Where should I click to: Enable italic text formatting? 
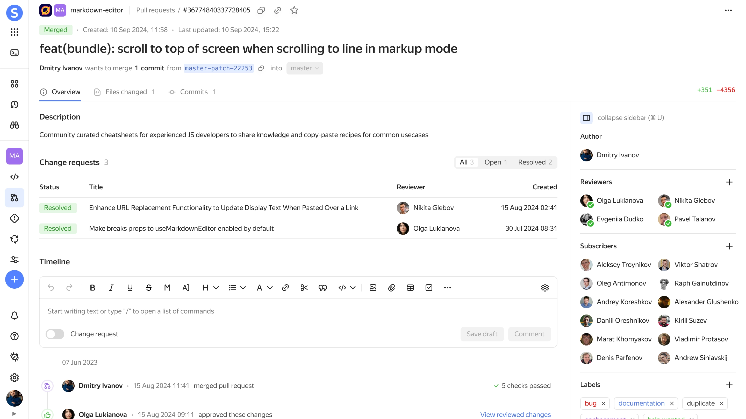pos(111,288)
